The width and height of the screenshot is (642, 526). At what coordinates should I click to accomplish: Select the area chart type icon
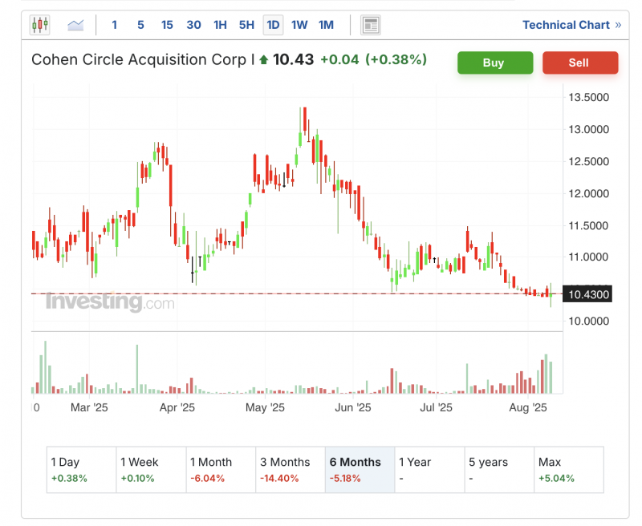[75, 25]
